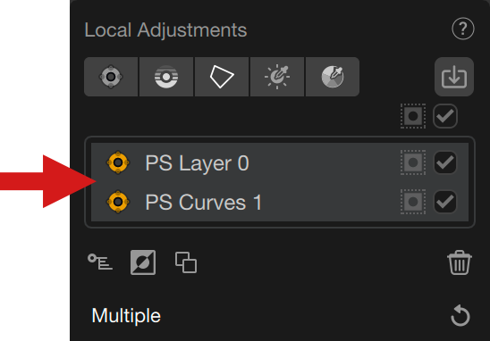Screen dimensions: 490x341
Task: Click the invert mask icon
Action: (x=143, y=262)
